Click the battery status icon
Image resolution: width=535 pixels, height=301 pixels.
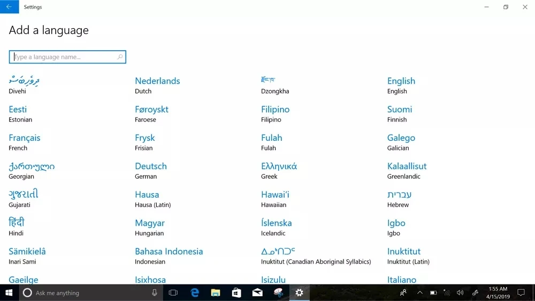(x=433, y=293)
